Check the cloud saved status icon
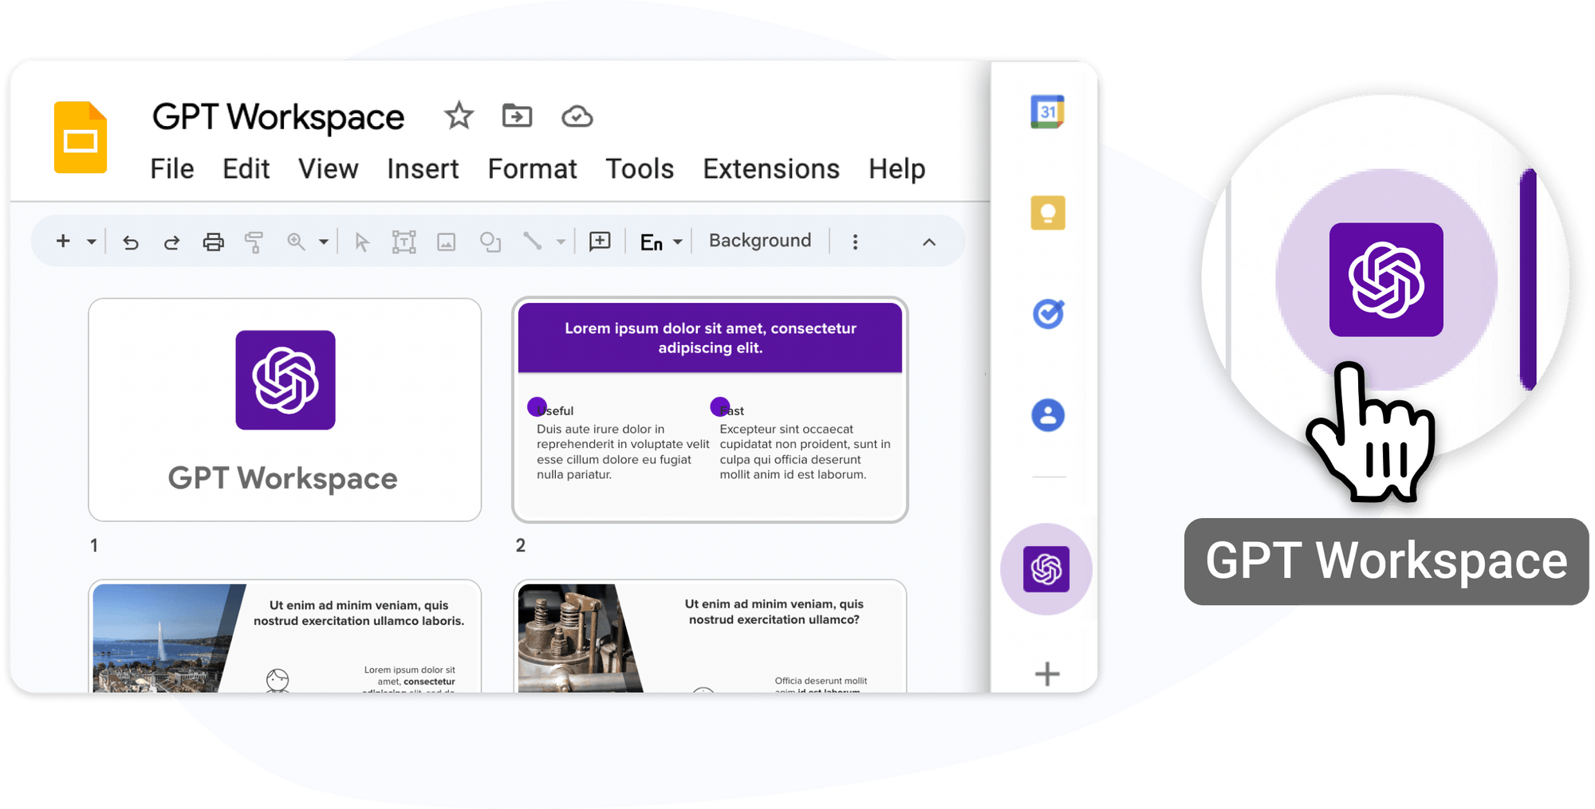This screenshot has width=1595, height=809. click(x=577, y=117)
